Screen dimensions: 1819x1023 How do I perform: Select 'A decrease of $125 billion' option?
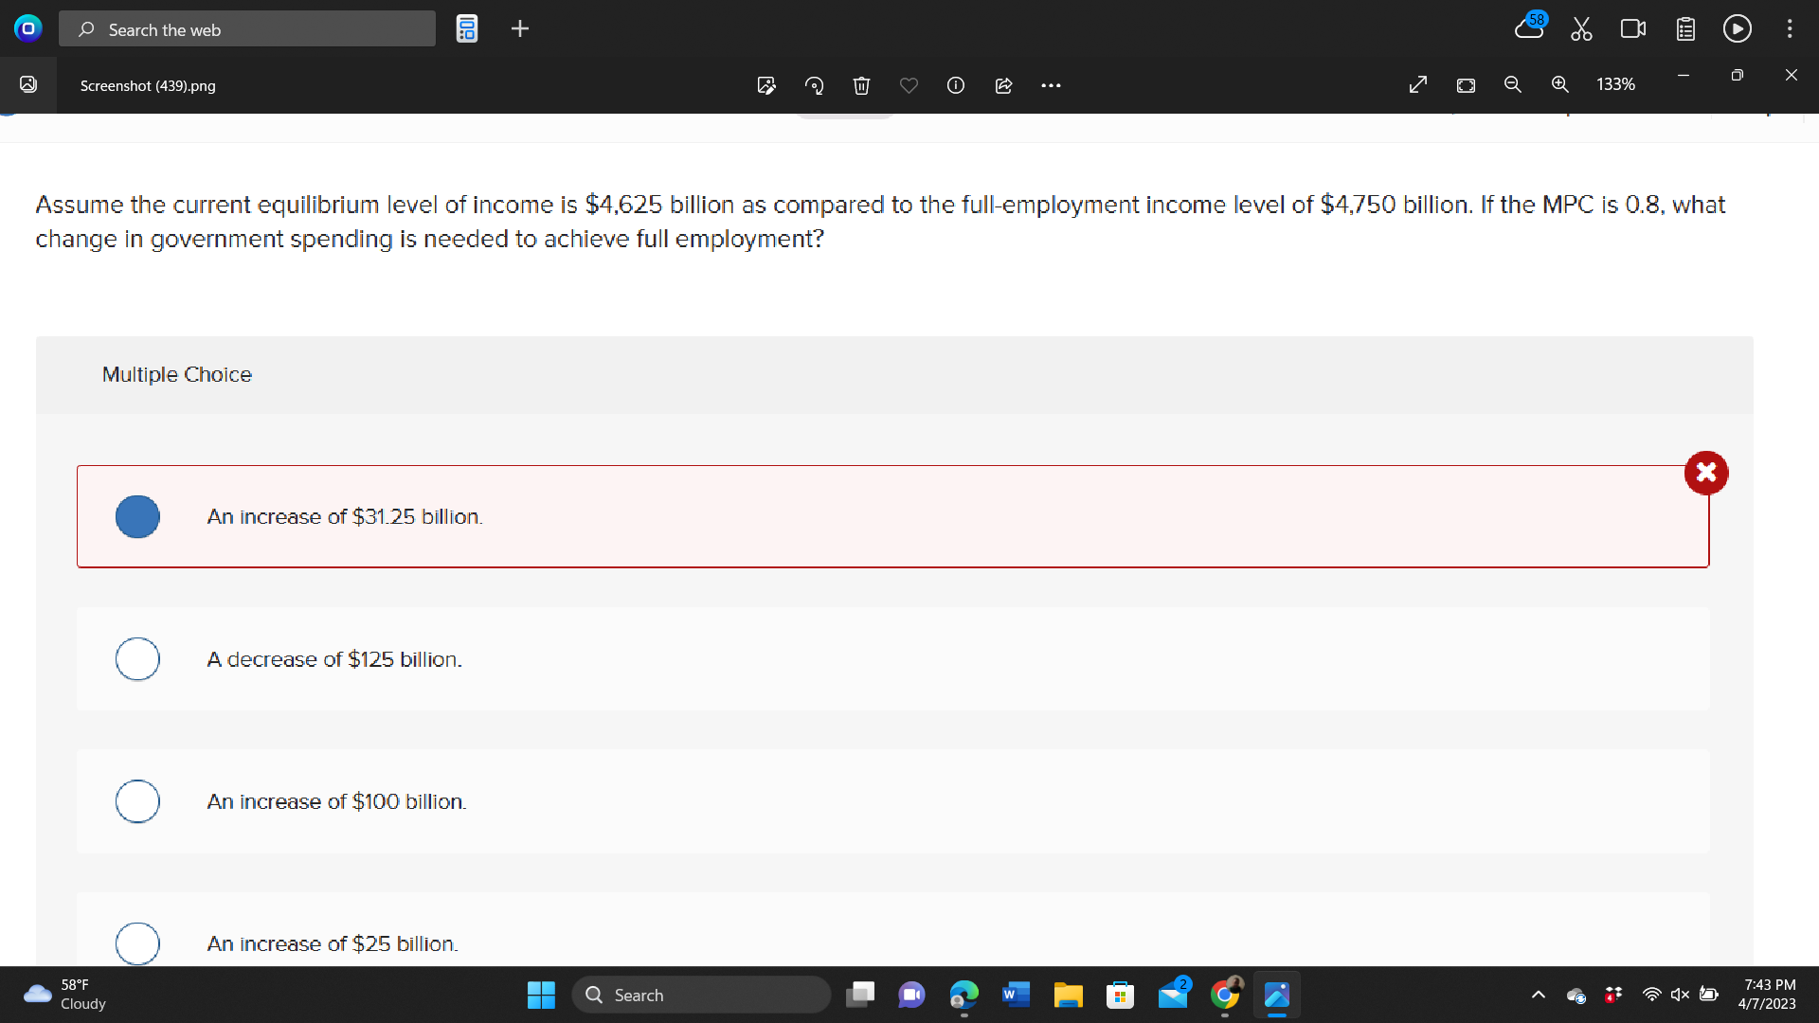[137, 659]
